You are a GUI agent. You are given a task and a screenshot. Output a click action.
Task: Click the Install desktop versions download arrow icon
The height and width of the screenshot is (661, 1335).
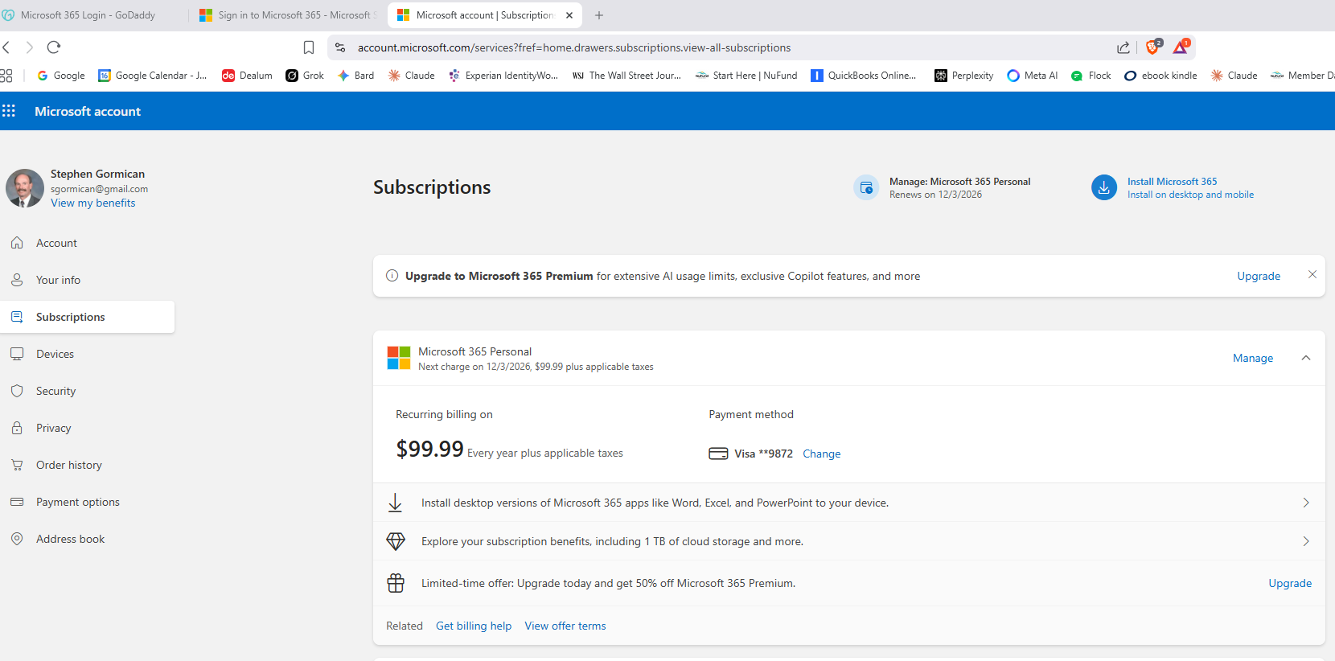(x=396, y=503)
